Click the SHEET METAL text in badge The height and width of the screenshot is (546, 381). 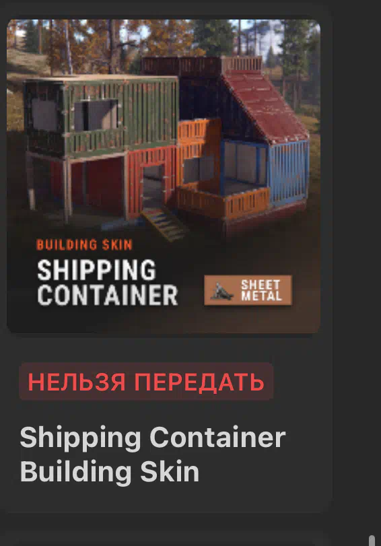coord(261,290)
